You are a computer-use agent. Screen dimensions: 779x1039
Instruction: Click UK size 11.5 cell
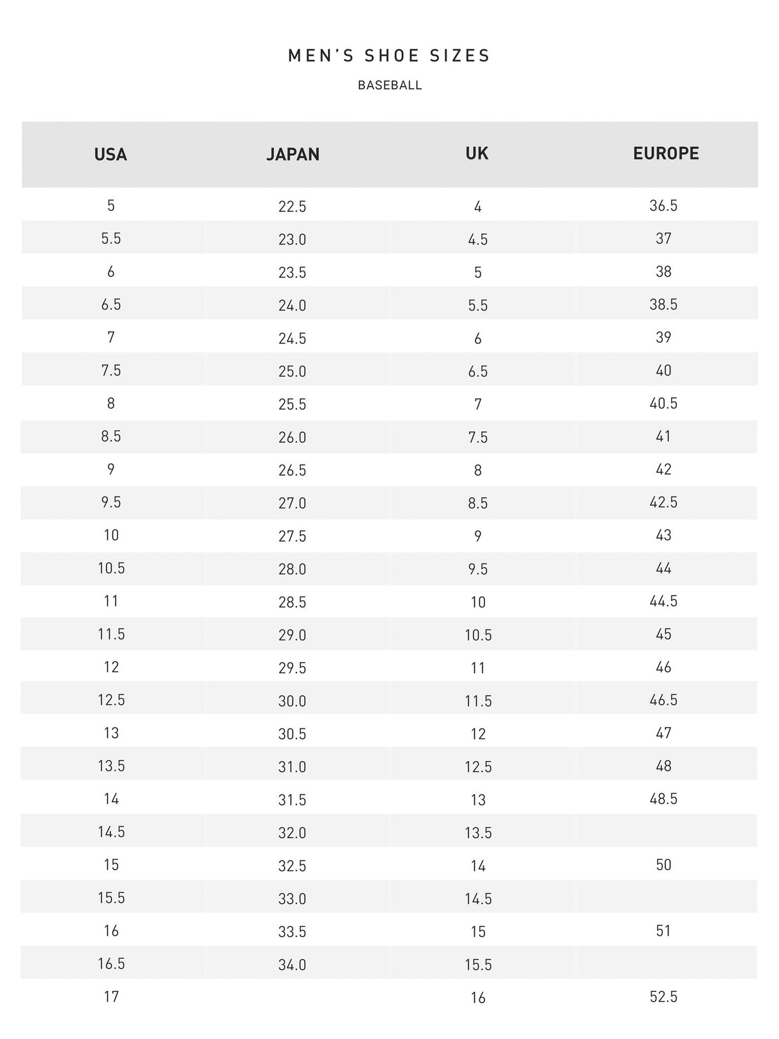(x=477, y=701)
